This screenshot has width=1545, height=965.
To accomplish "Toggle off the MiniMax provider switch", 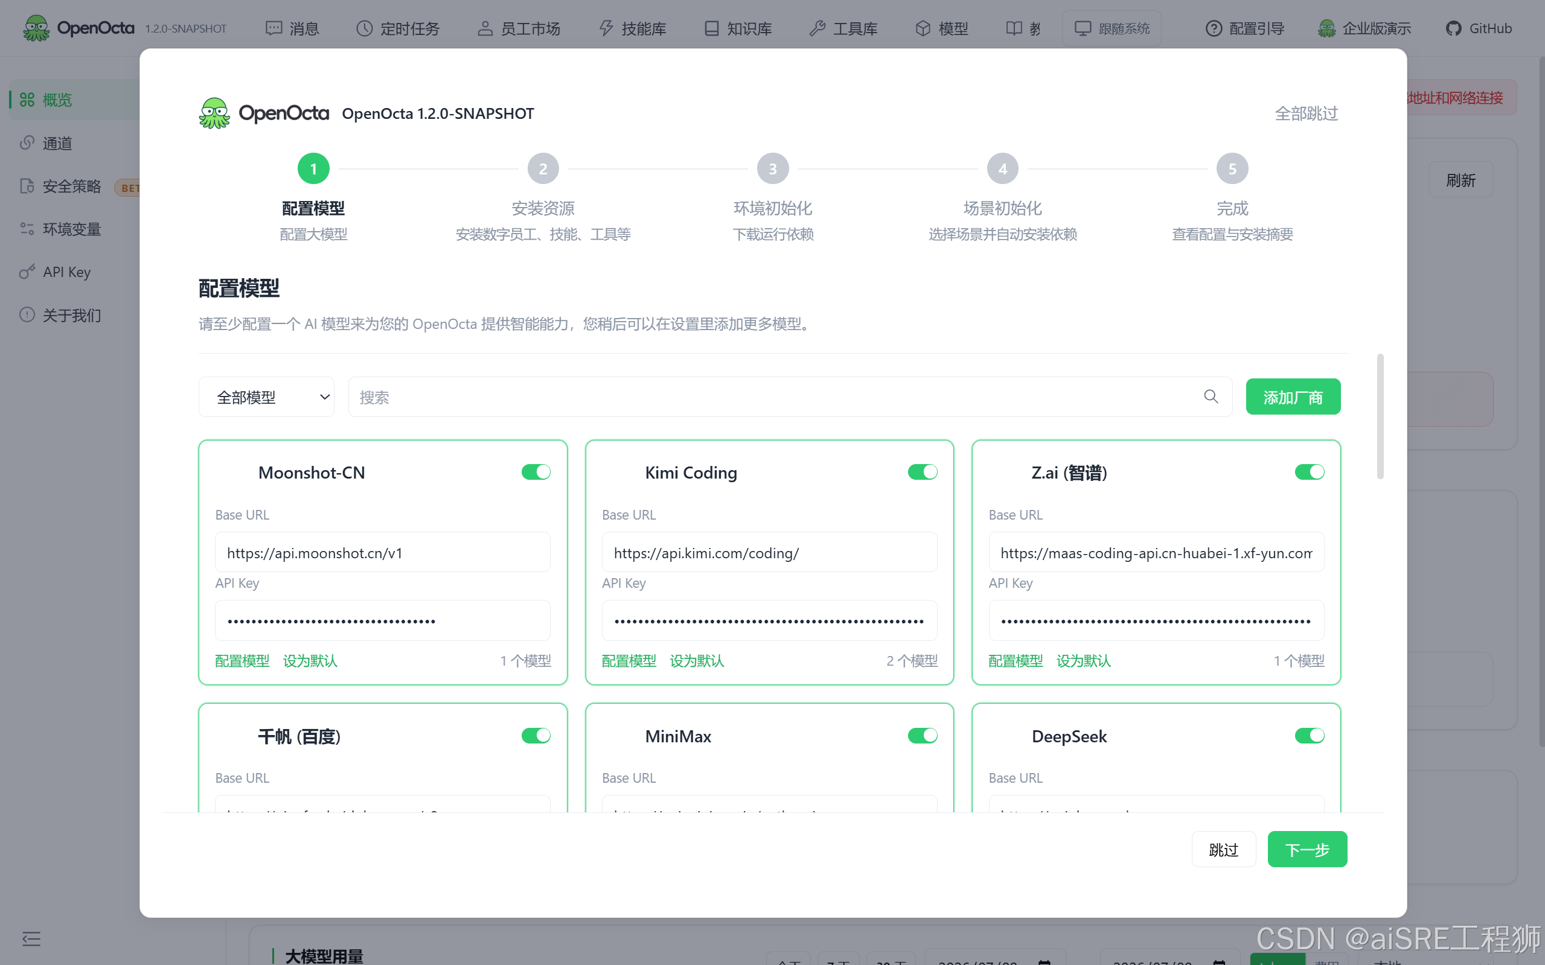I will (923, 735).
